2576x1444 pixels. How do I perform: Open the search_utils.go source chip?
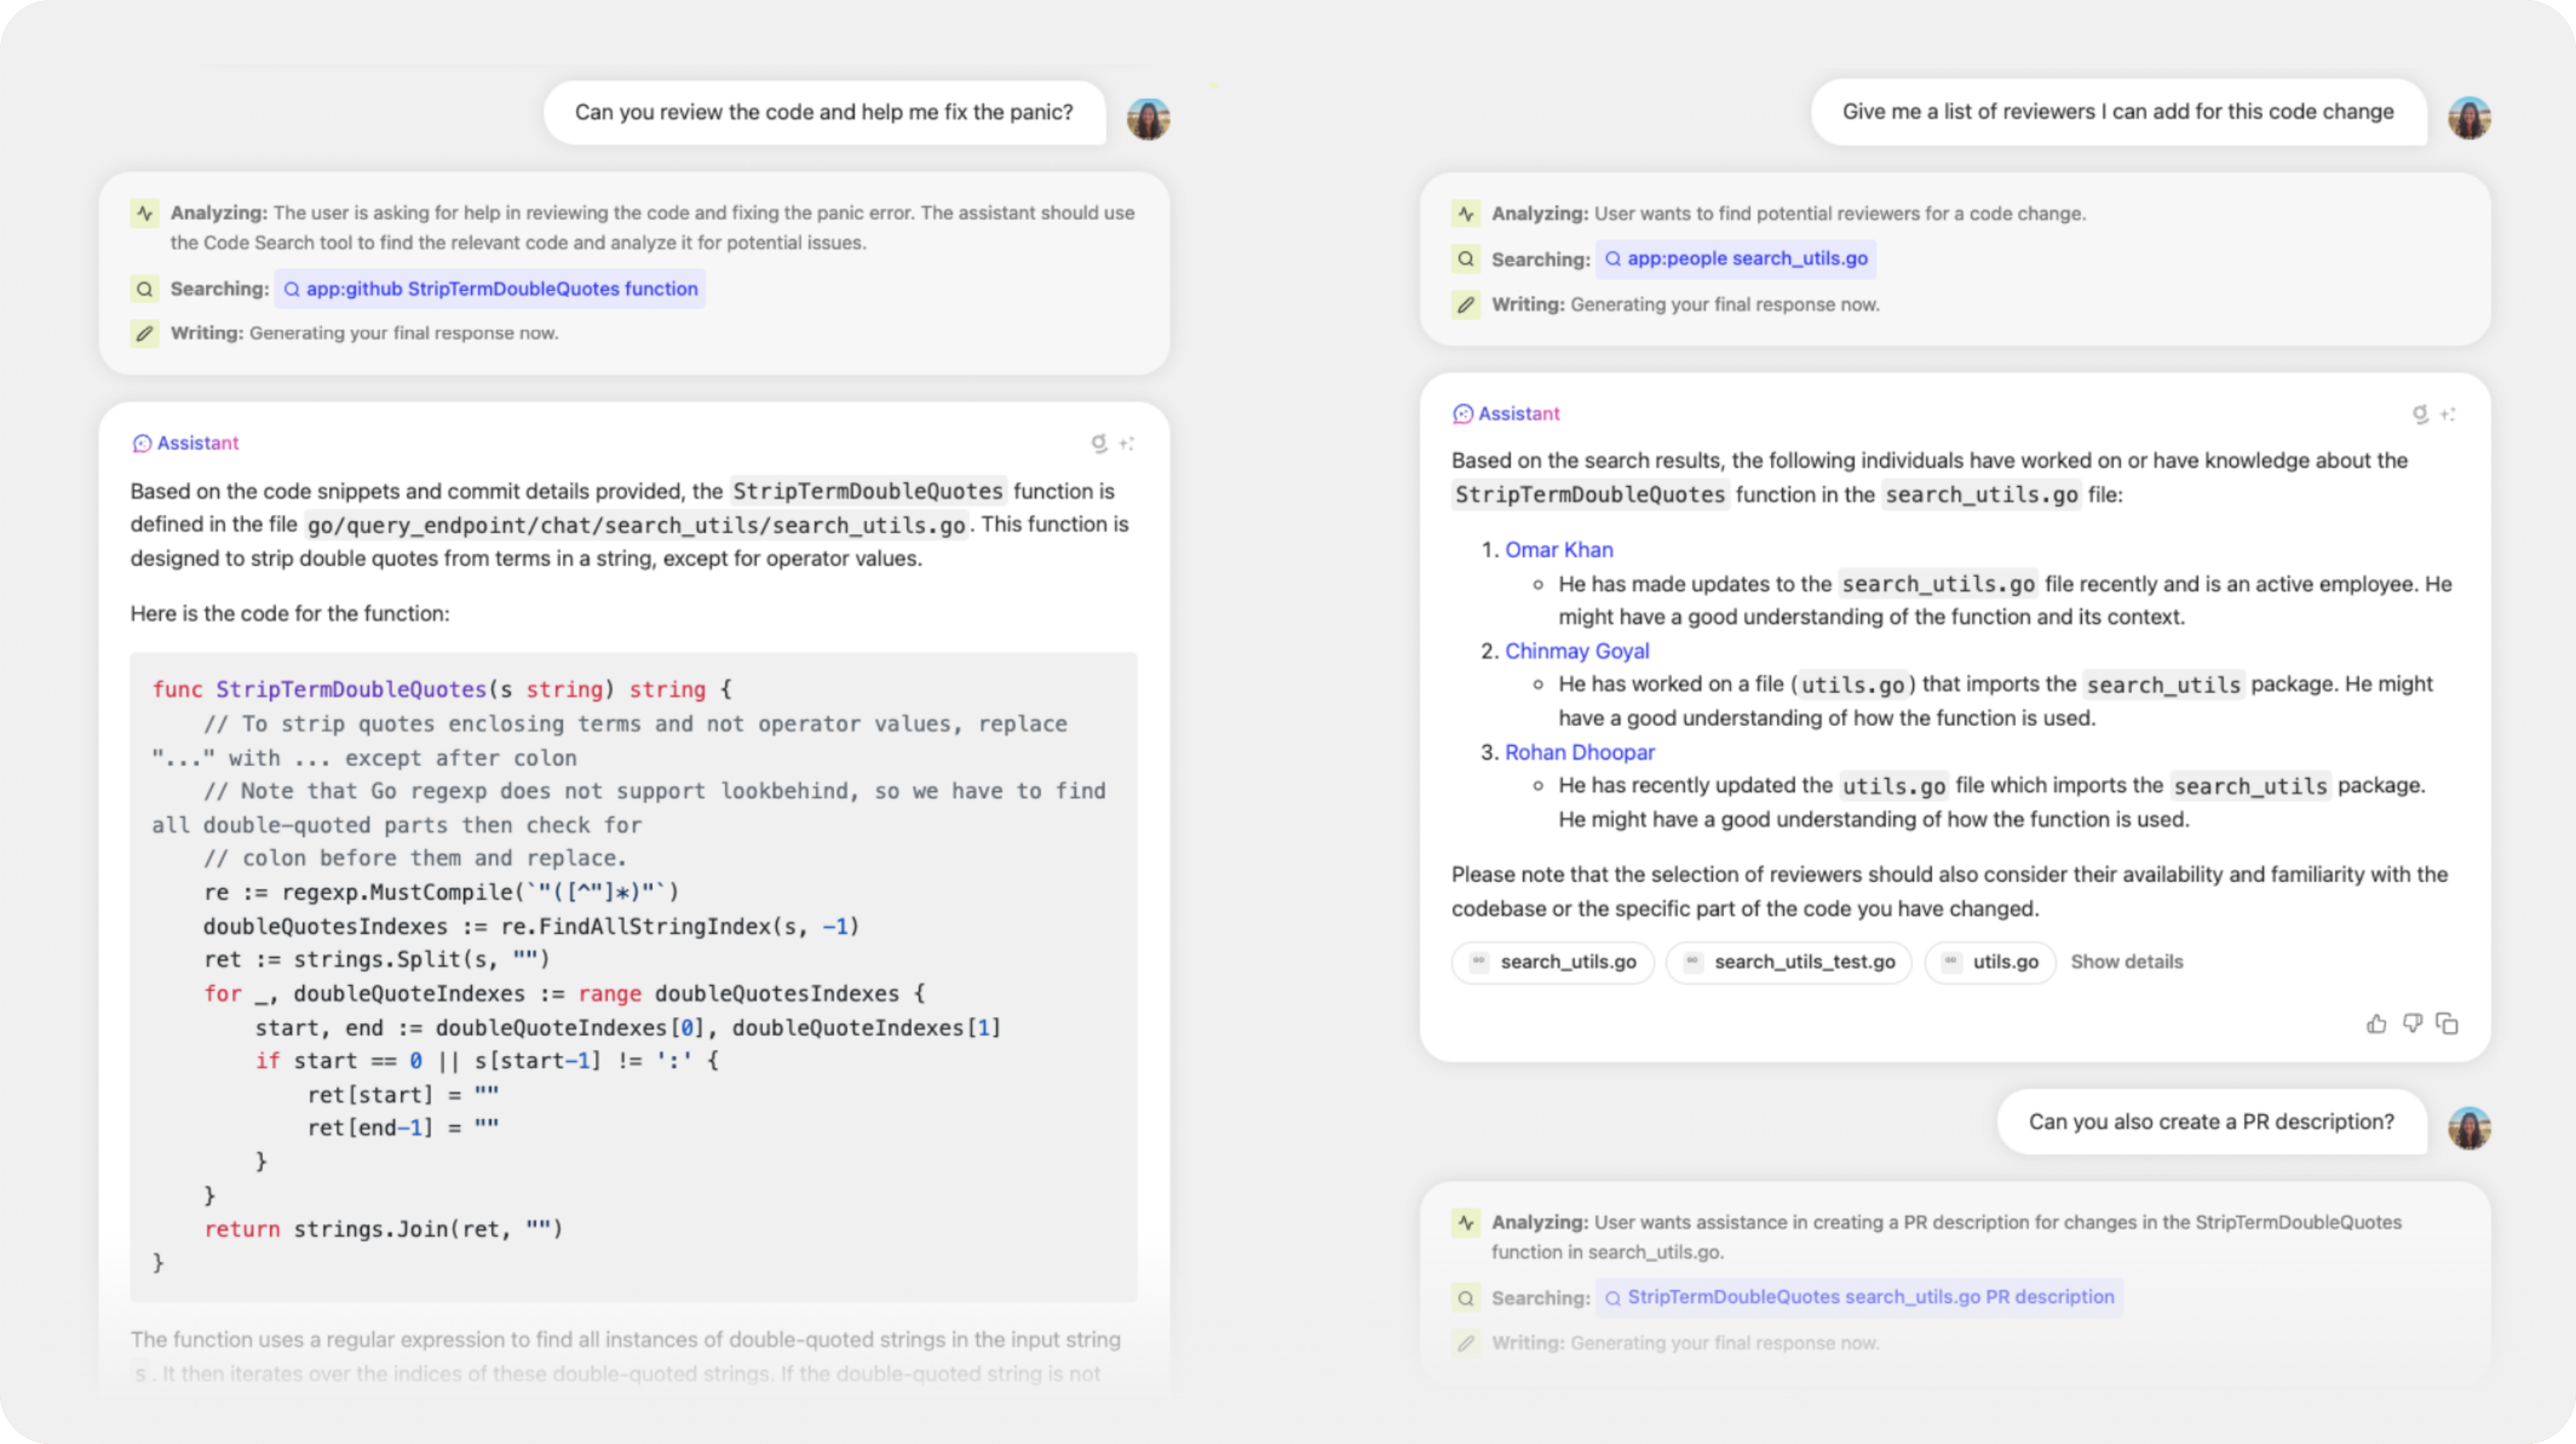click(x=1552, y=962)
